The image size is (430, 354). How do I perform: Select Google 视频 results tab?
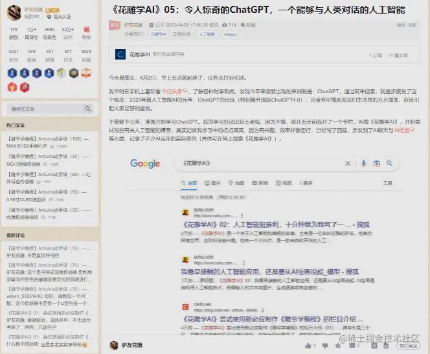click(x=284, y=183)
